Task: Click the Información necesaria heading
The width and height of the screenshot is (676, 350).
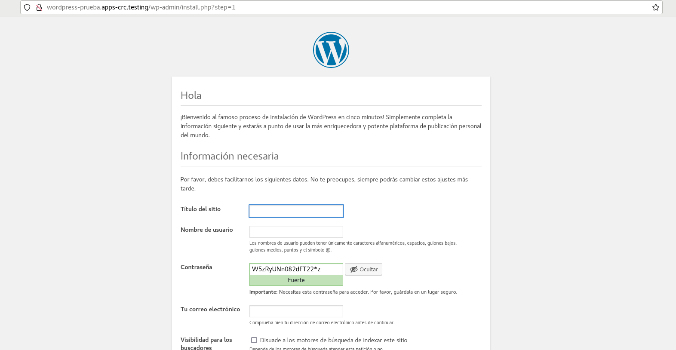Action: coord(230,156)
